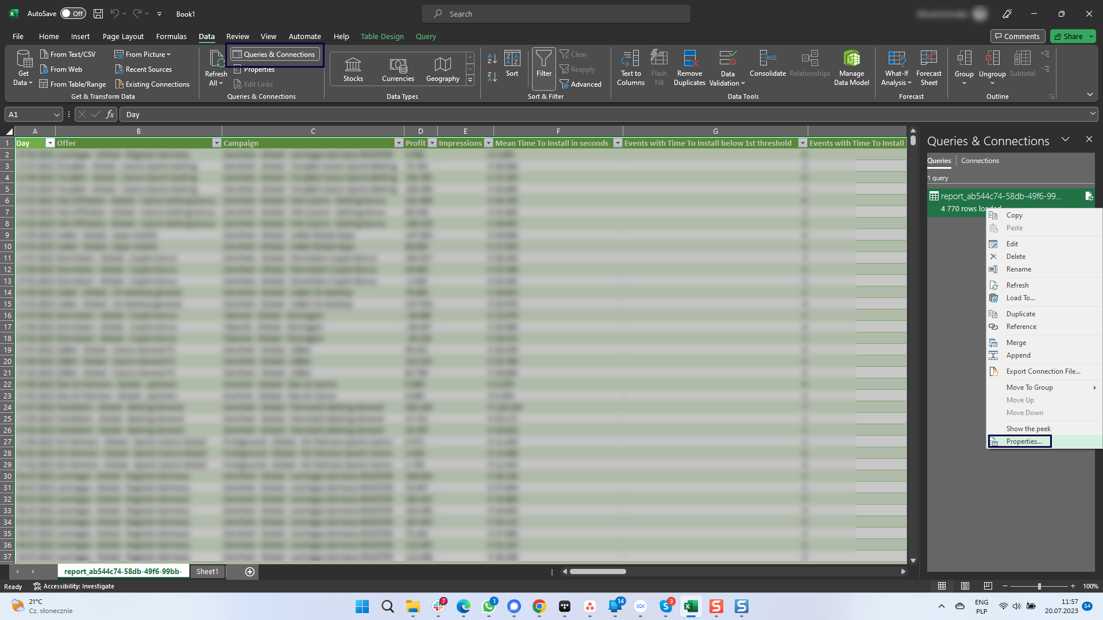Open Queries & Connections
The image size is (1103, 620).
275,54
